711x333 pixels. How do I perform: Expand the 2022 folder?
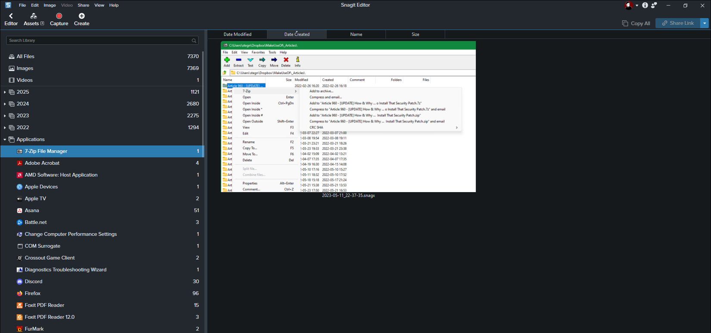click(5, 128)
